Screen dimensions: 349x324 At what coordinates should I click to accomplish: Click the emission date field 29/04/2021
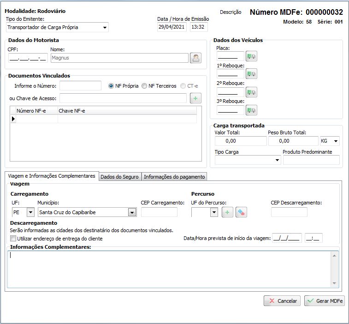pos(172,27)
